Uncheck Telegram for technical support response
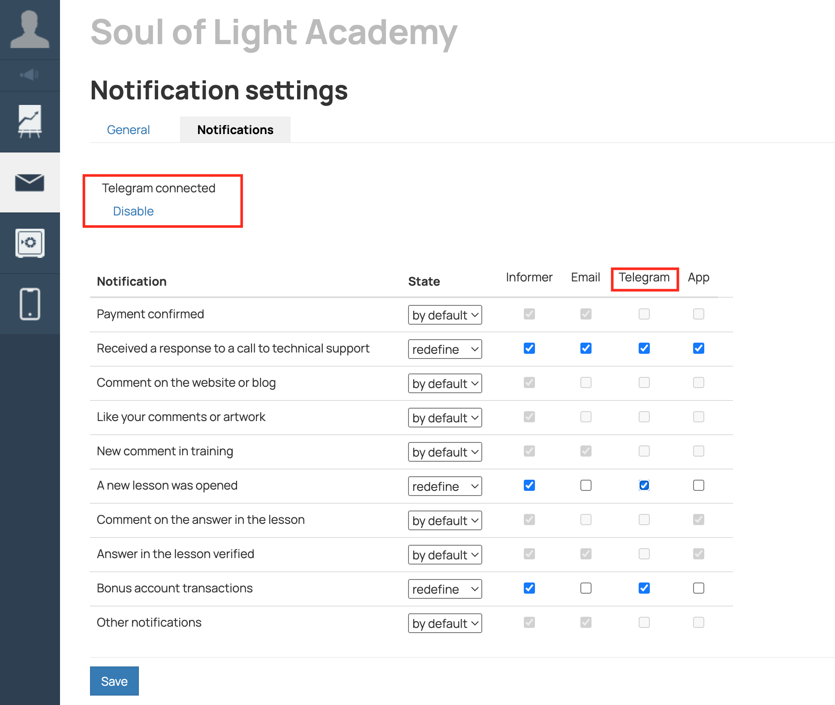This screenshot has width=835, height=705. [644, 348]
